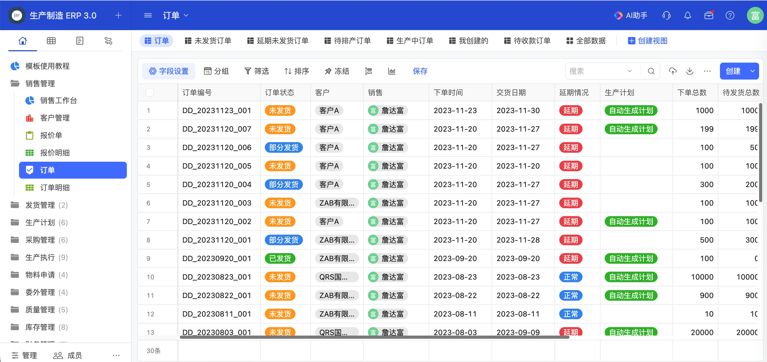Open the search field type dropdown arrow
The width and height of the screenshot is (767, 362).
(630, 71)
